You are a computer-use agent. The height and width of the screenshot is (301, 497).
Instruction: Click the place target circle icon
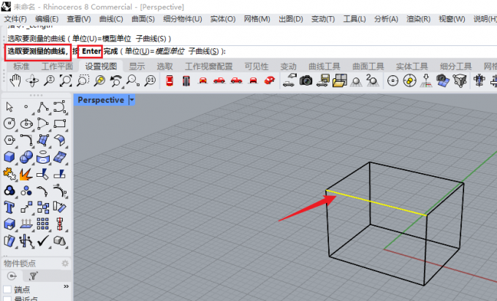point(392,80)
